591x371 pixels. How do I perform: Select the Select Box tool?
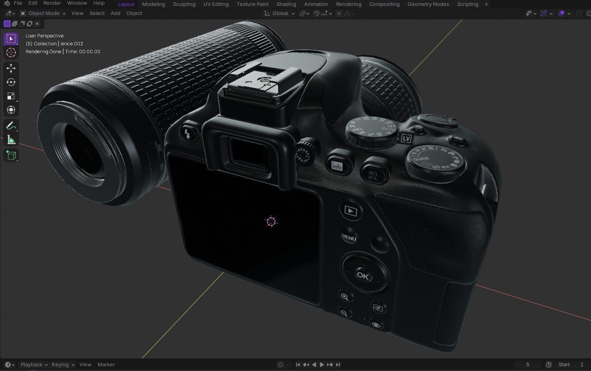[11, 39]
